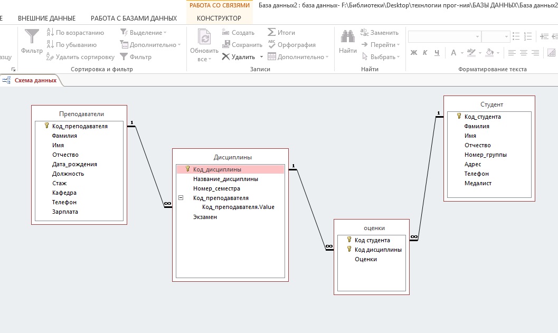Switch to РАБОТА С БАЗАМИ ДАННЫХ tab

click(134, 18)
